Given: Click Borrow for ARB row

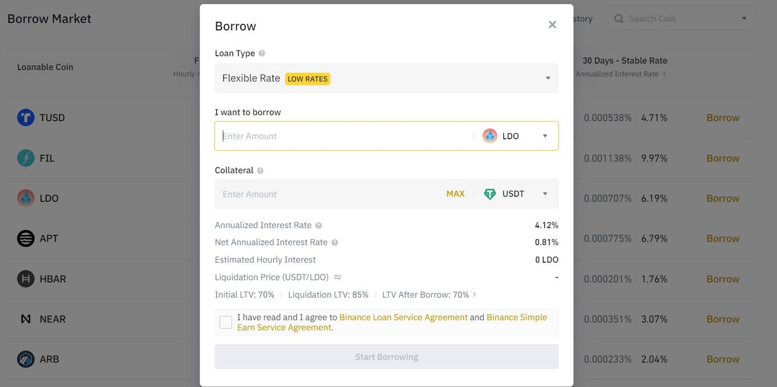Looking at the screenshot, I should 723,359.
